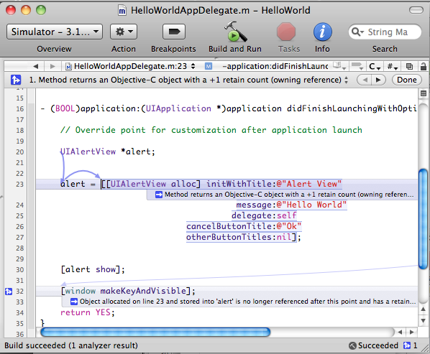Click the split editor icon above scrollbar

click(x=424, y=93)
